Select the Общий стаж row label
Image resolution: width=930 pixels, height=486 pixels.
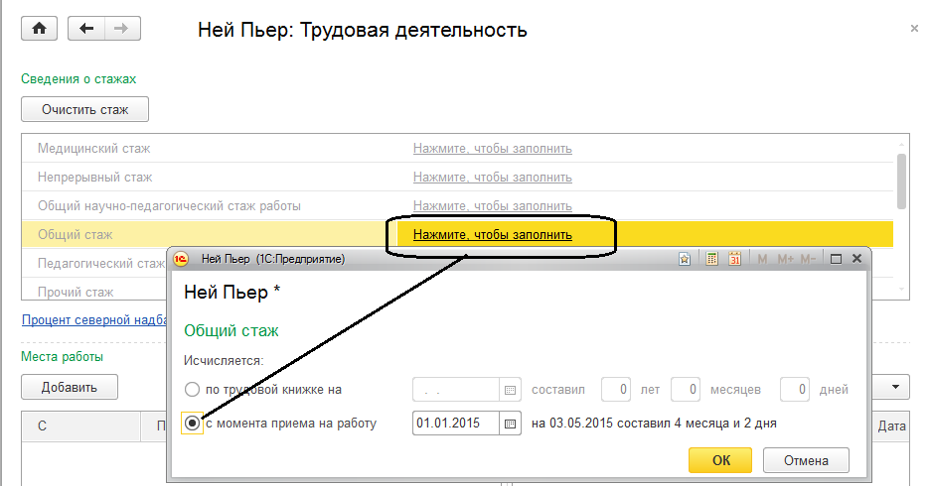click(75, 234)
